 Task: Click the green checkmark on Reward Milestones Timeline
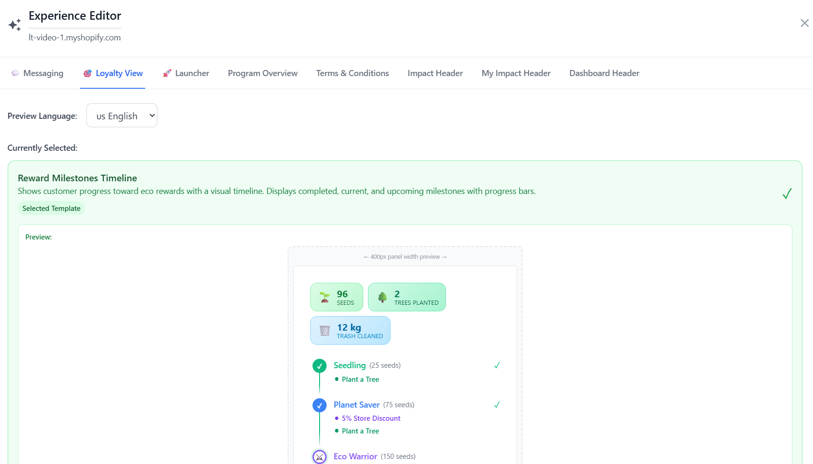coord(787,193)
